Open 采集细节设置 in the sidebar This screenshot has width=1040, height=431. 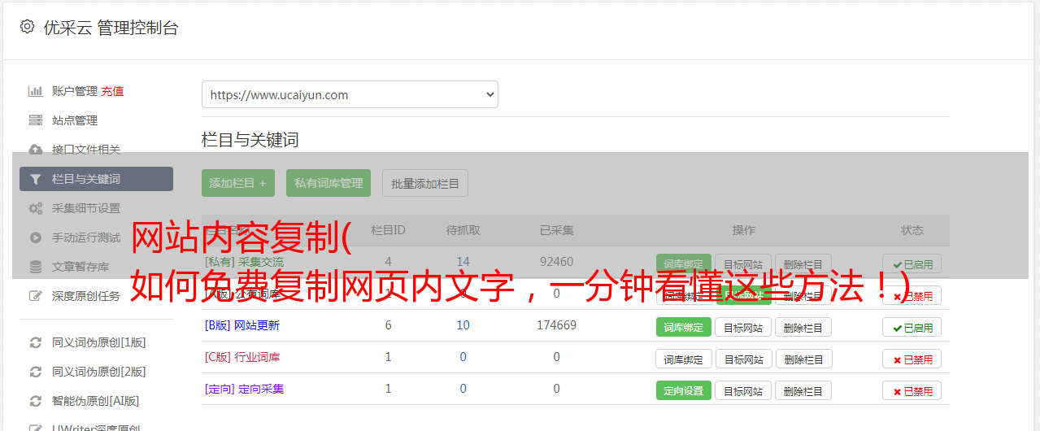[86, 208]
